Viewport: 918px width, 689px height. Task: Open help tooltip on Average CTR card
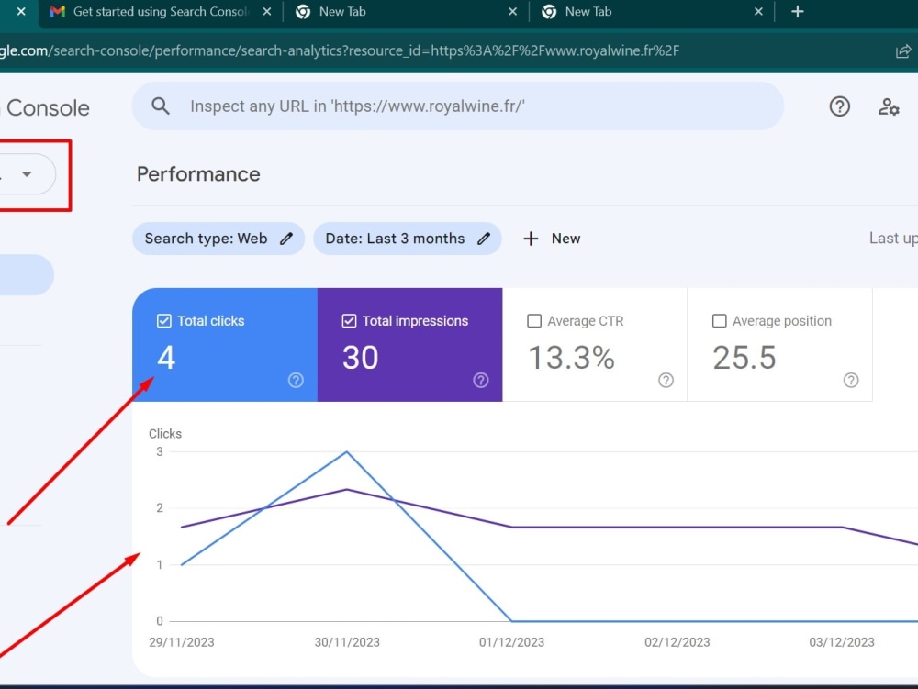tap(666, 380)
